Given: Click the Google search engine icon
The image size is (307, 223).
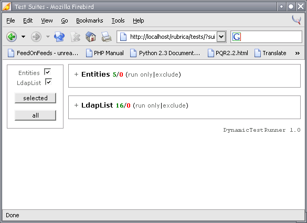Looking at the screenshot, I should point(237,37).
